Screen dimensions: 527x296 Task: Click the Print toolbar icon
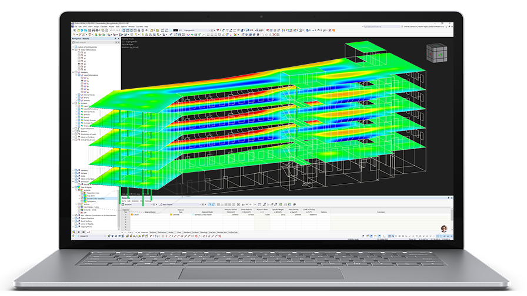coord(97,30)
